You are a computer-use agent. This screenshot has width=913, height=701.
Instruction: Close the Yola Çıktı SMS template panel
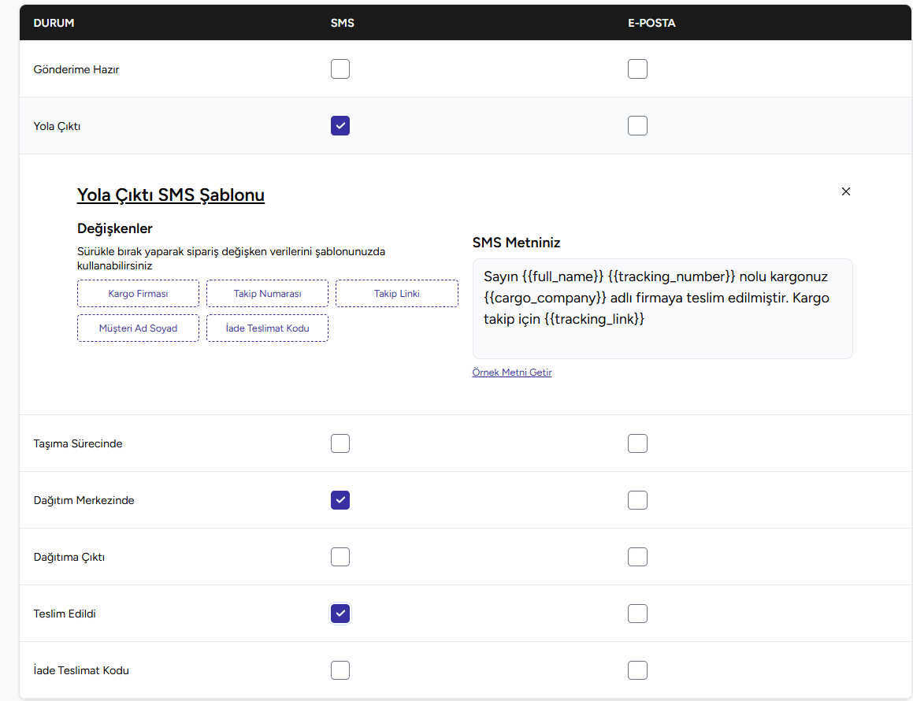click(846, 191)
